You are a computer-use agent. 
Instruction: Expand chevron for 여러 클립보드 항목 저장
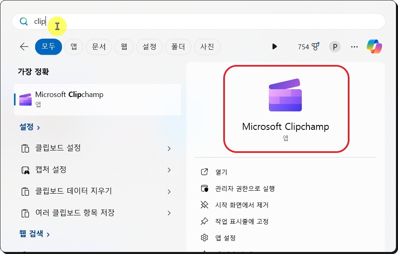point(169,213)
